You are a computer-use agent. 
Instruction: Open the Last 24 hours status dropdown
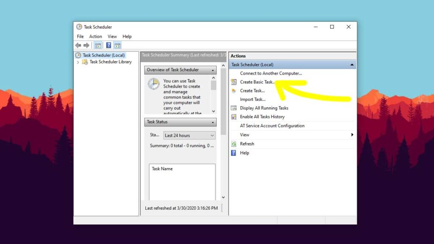click(189, 136)
